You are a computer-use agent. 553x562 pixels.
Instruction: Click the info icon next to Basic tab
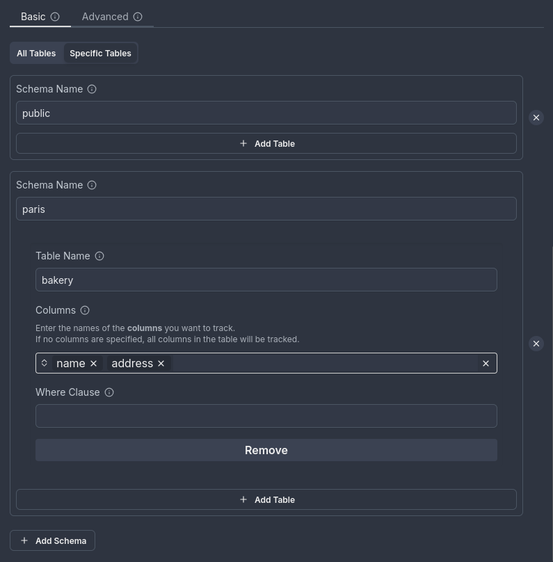point(55,17)
